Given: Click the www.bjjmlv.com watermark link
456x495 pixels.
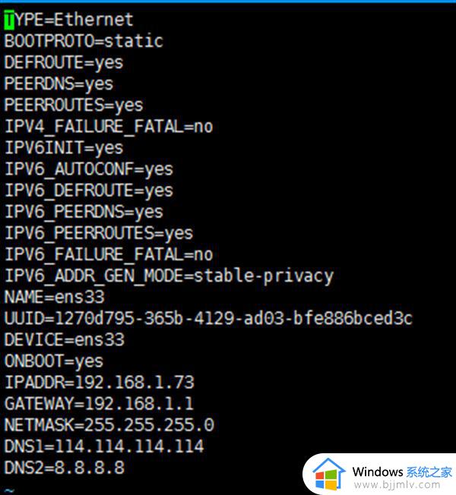Looking at the screenshot, I should tap(400, 484).
